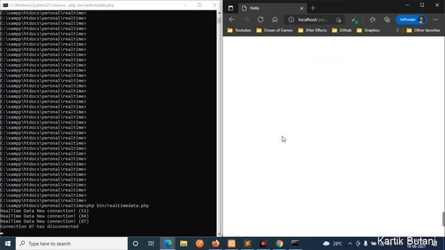Click 'RealTime Data New connection! (84)' line
The width and height of the screenshot is (445, 250).
44,216
